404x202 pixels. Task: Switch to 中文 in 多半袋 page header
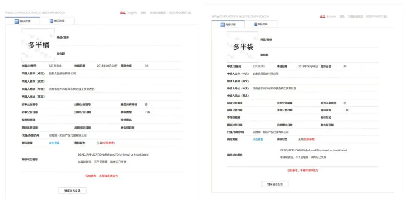point(322,16)
